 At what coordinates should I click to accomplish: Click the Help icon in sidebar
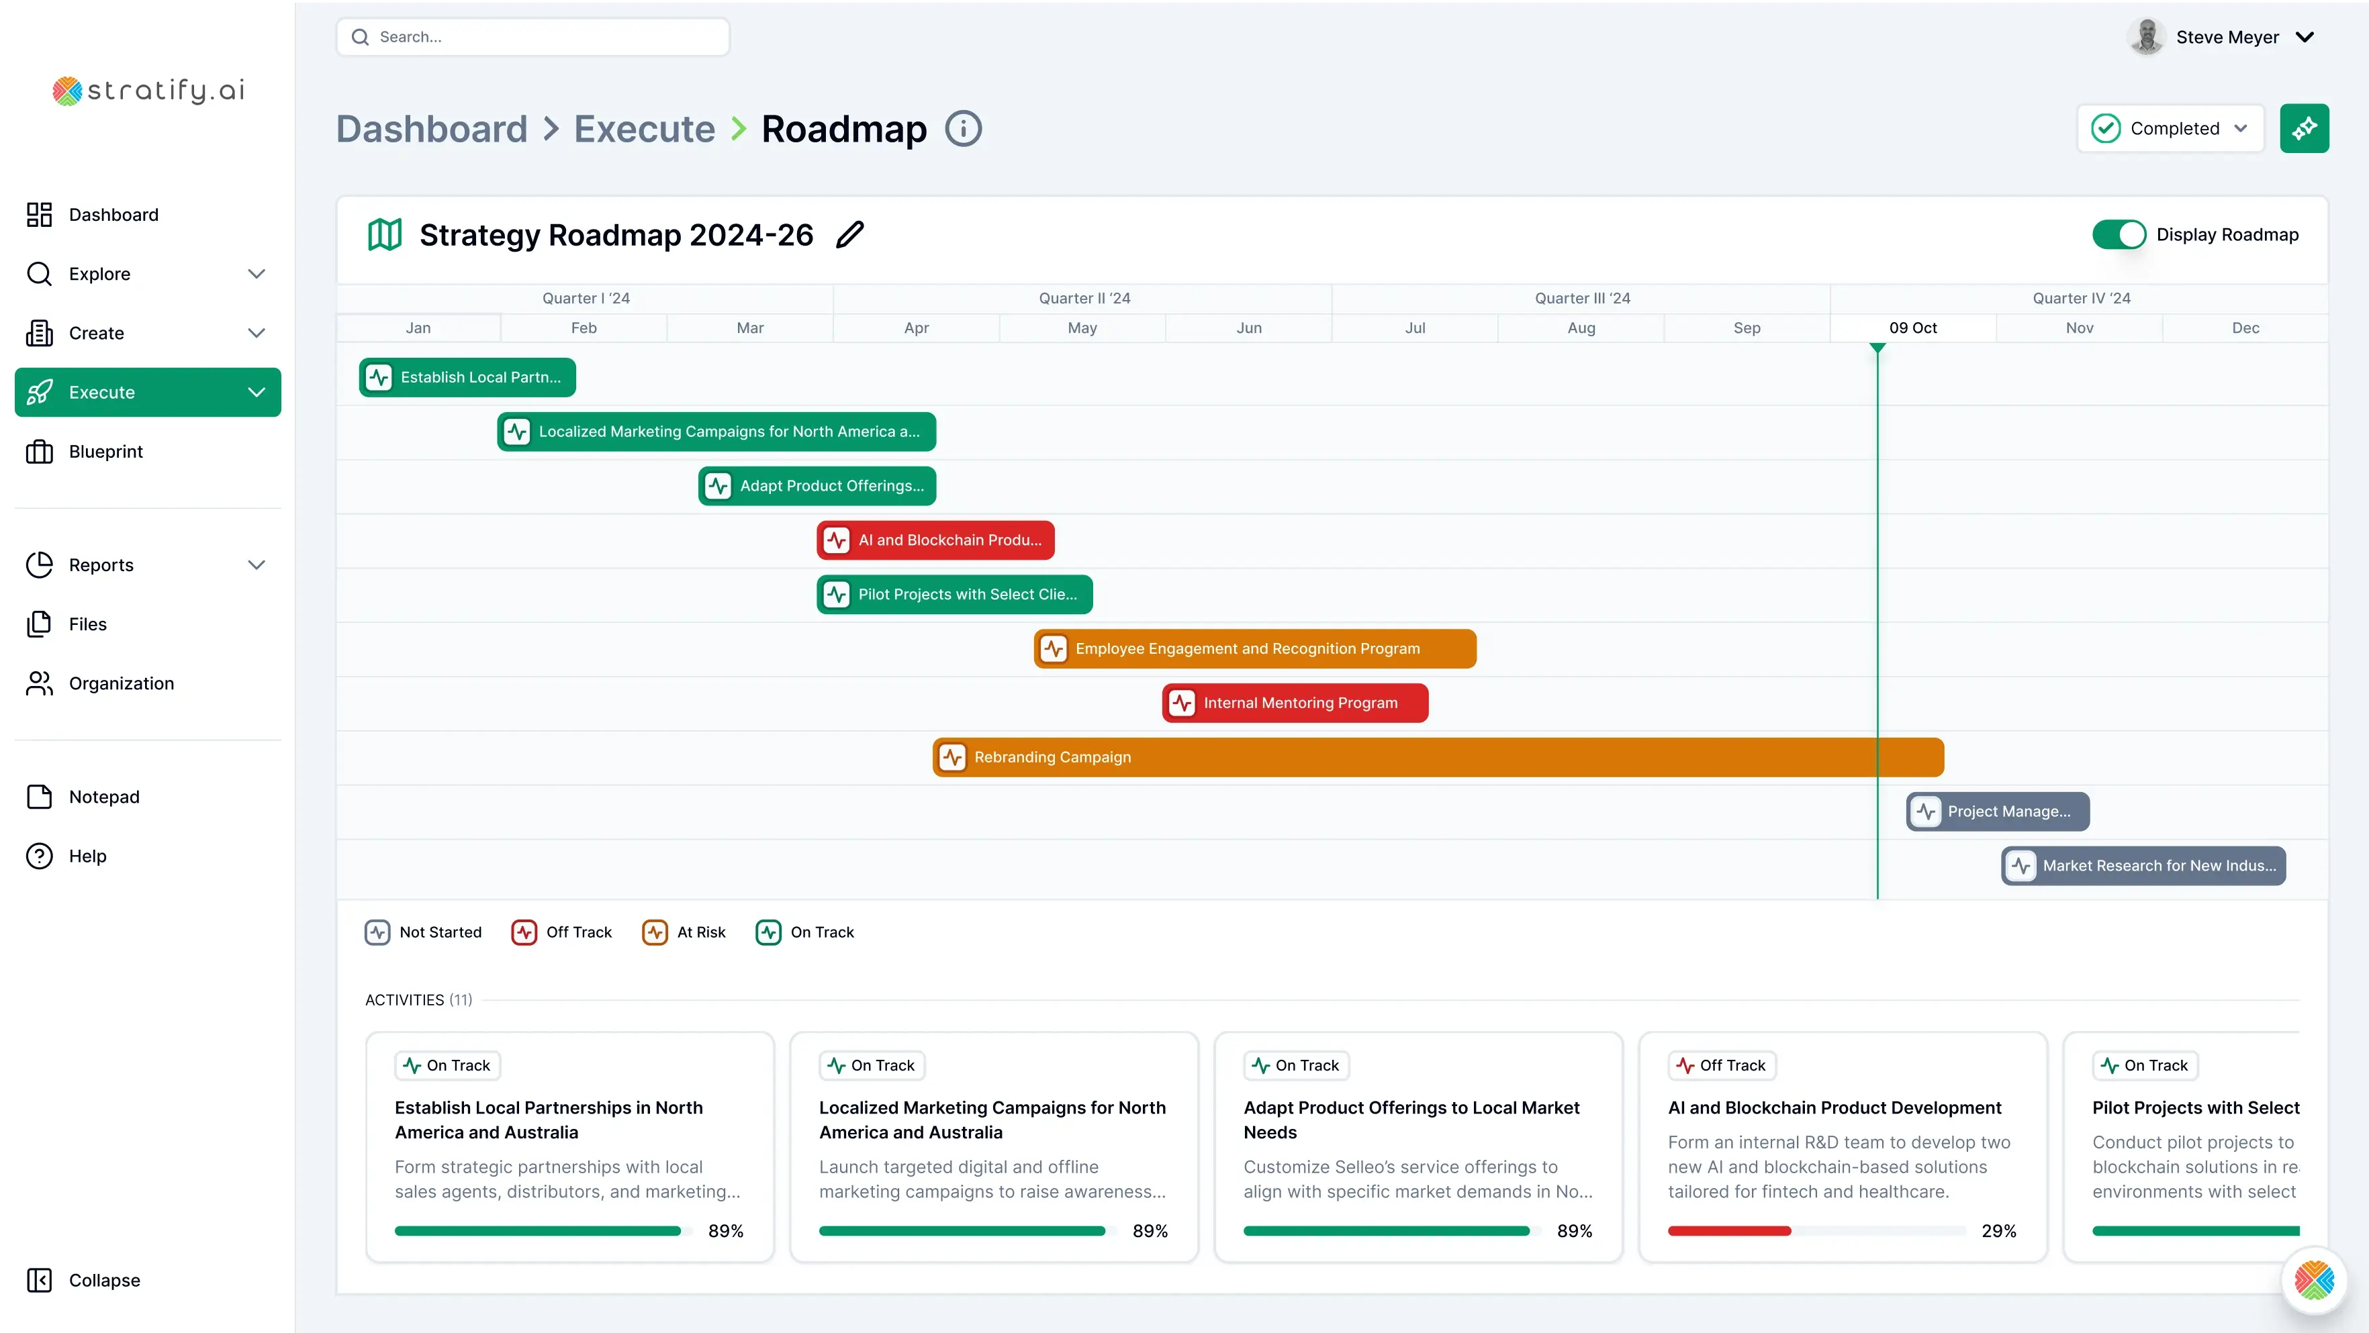click(40, 856)
